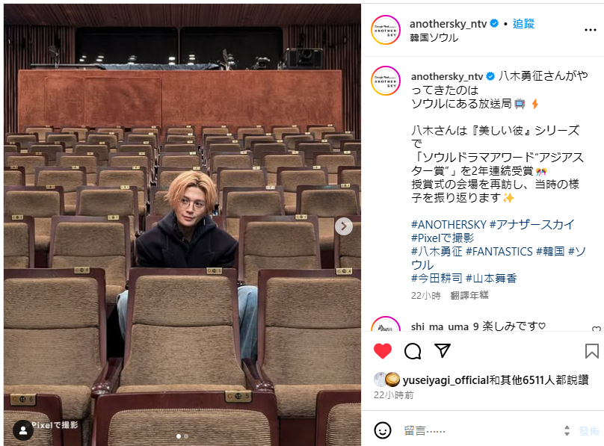
Task: Unlike the post with red heart
Action: (x=383, y=351)
